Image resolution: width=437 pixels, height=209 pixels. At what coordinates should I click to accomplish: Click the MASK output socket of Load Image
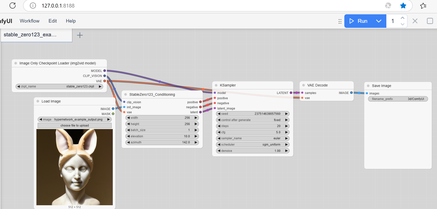113,114
